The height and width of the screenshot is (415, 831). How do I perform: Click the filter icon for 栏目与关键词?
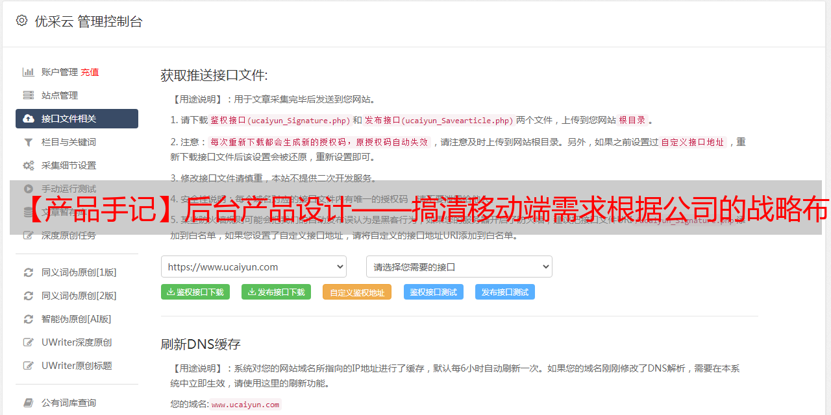(x=29, y=142)
